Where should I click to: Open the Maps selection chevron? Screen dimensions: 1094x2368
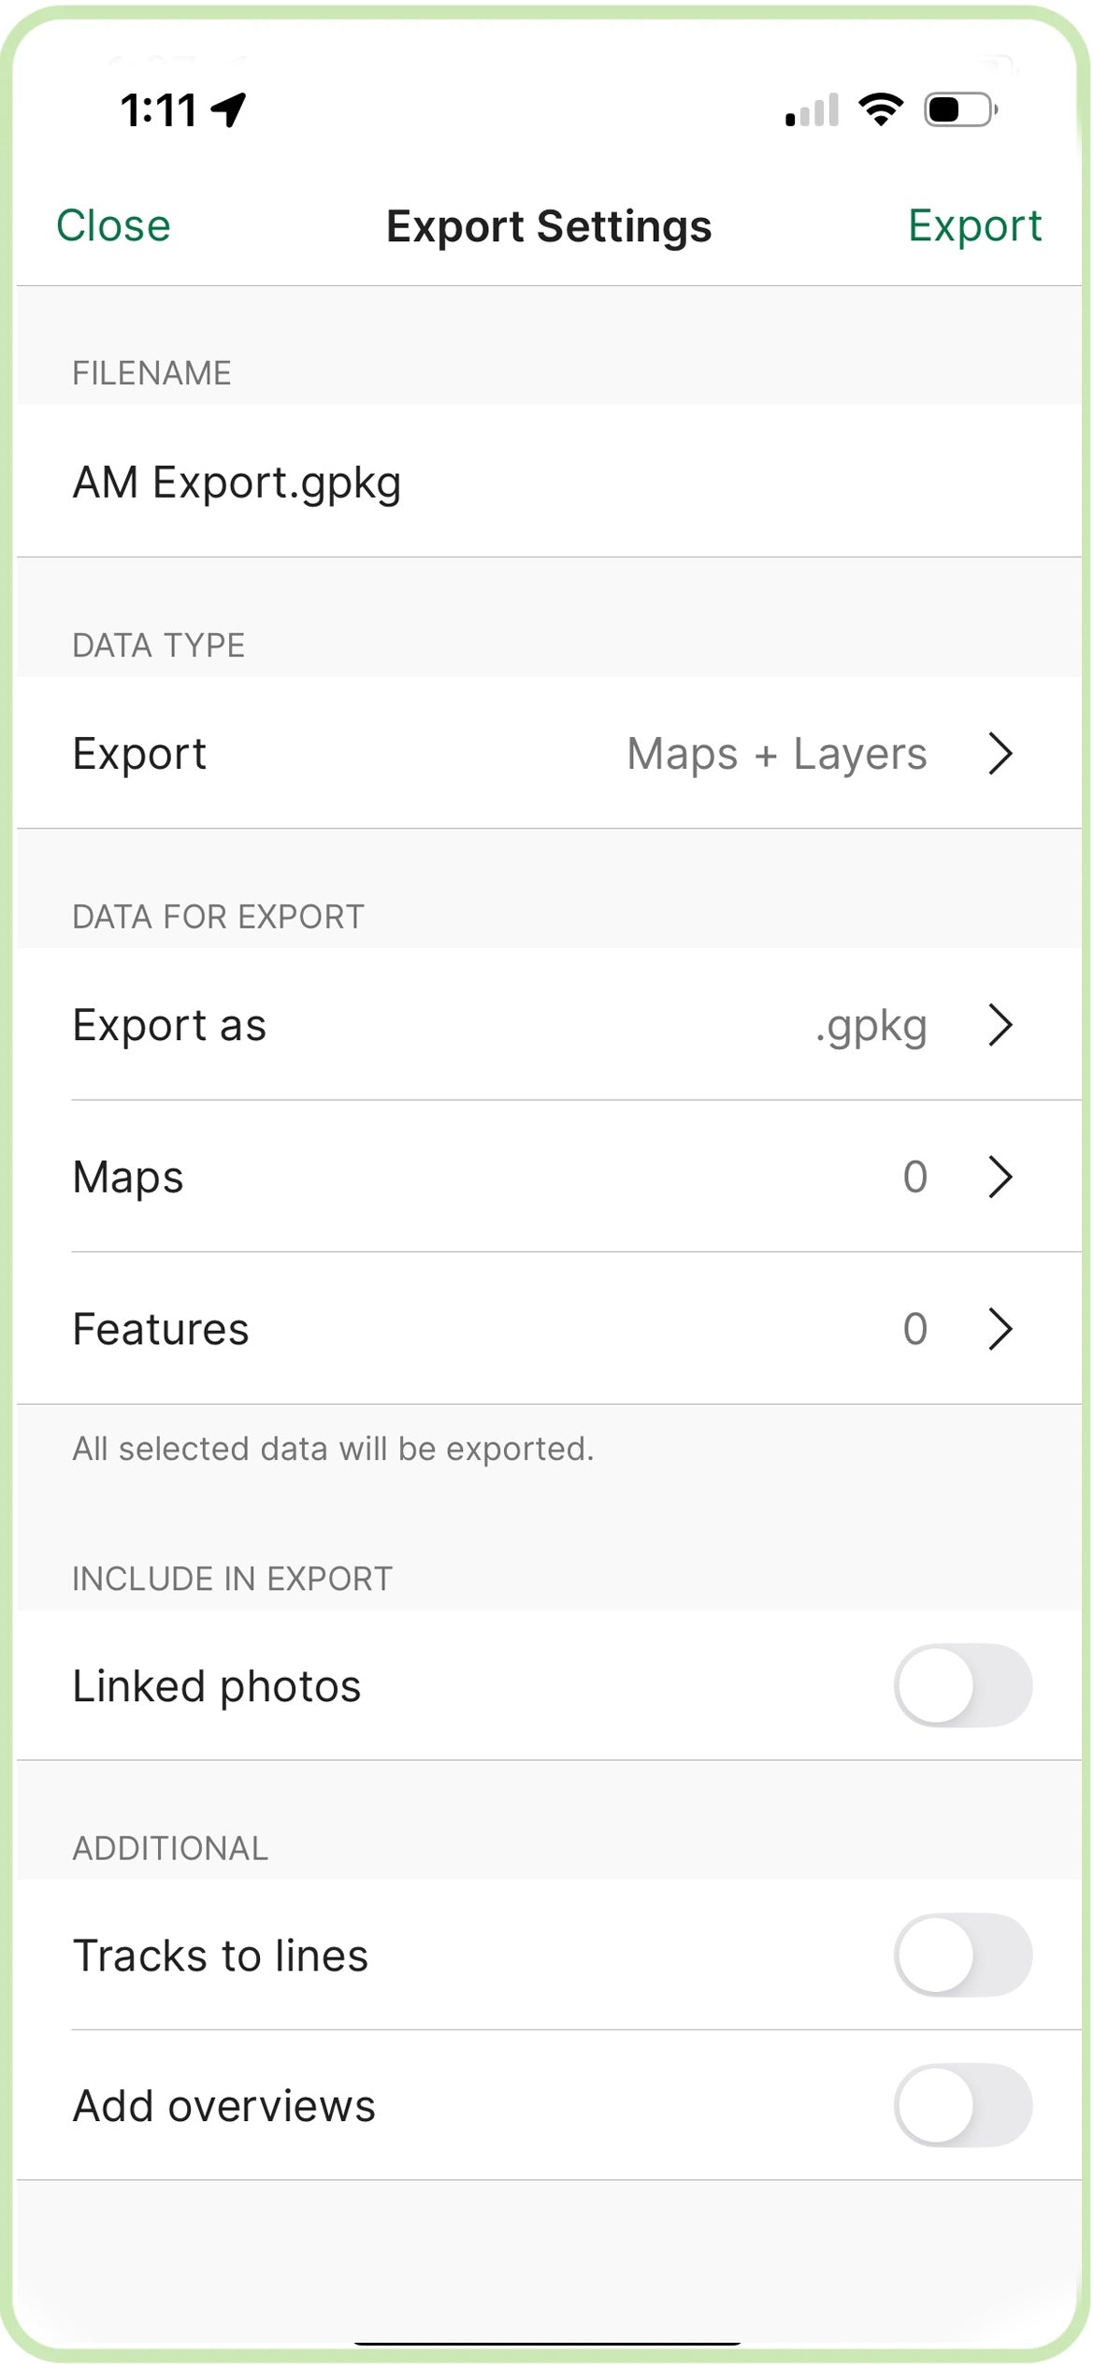pyautogui.click(x=1000, y=1177)
